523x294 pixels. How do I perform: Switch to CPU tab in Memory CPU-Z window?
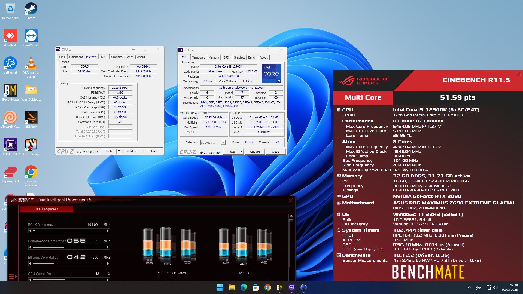click(x=62, y=57)
